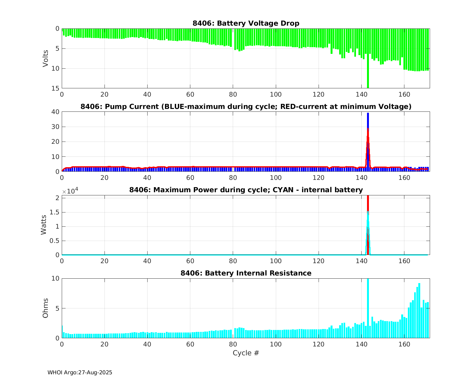Click the Volts y-axis label

[46, 58]
